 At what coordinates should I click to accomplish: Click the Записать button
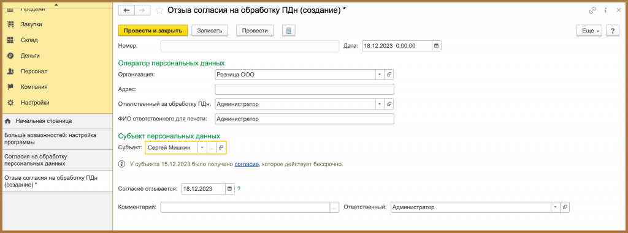point(210,31)
